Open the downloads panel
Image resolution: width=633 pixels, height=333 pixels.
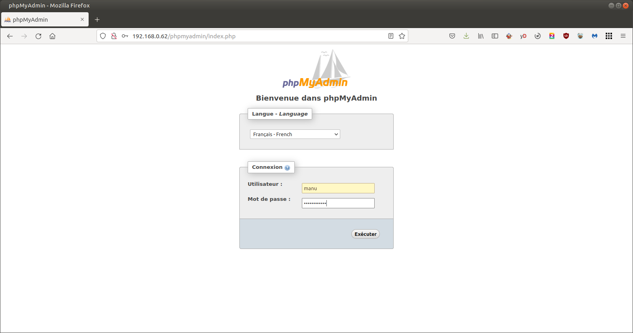(x=466, y=36)
